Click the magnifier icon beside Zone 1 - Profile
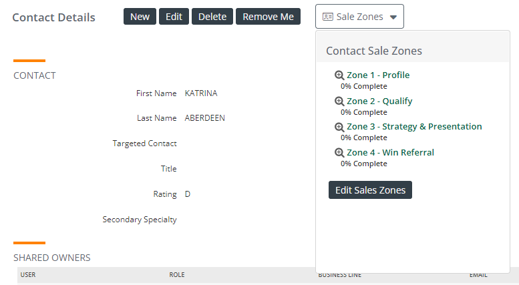Screen dimensions: 519x285 (339, 75)
